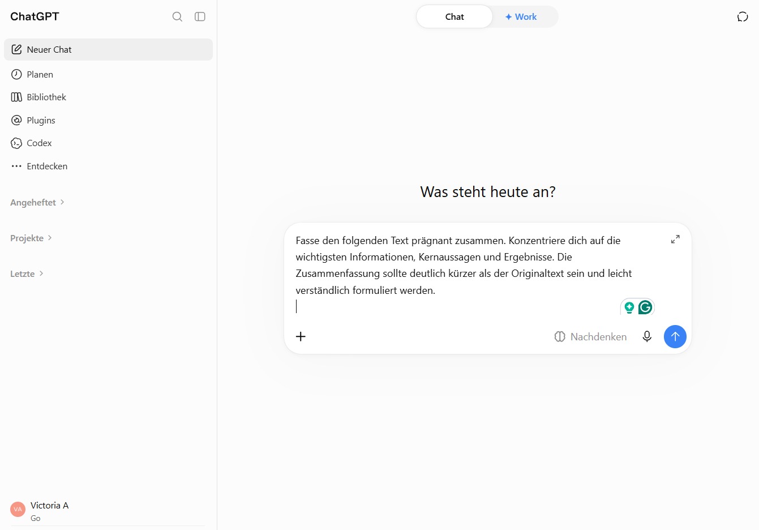The width and height of the screenshot is (759, 530).
Task: Click the search icon in the sidebar
Action: click(x=177, y=16)
